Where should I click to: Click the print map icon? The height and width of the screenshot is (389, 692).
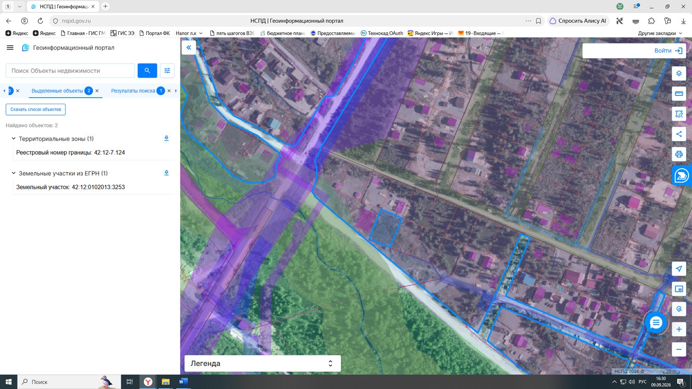[x=679, y=154]
